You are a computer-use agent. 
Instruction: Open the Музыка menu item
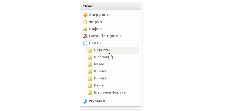97,101
